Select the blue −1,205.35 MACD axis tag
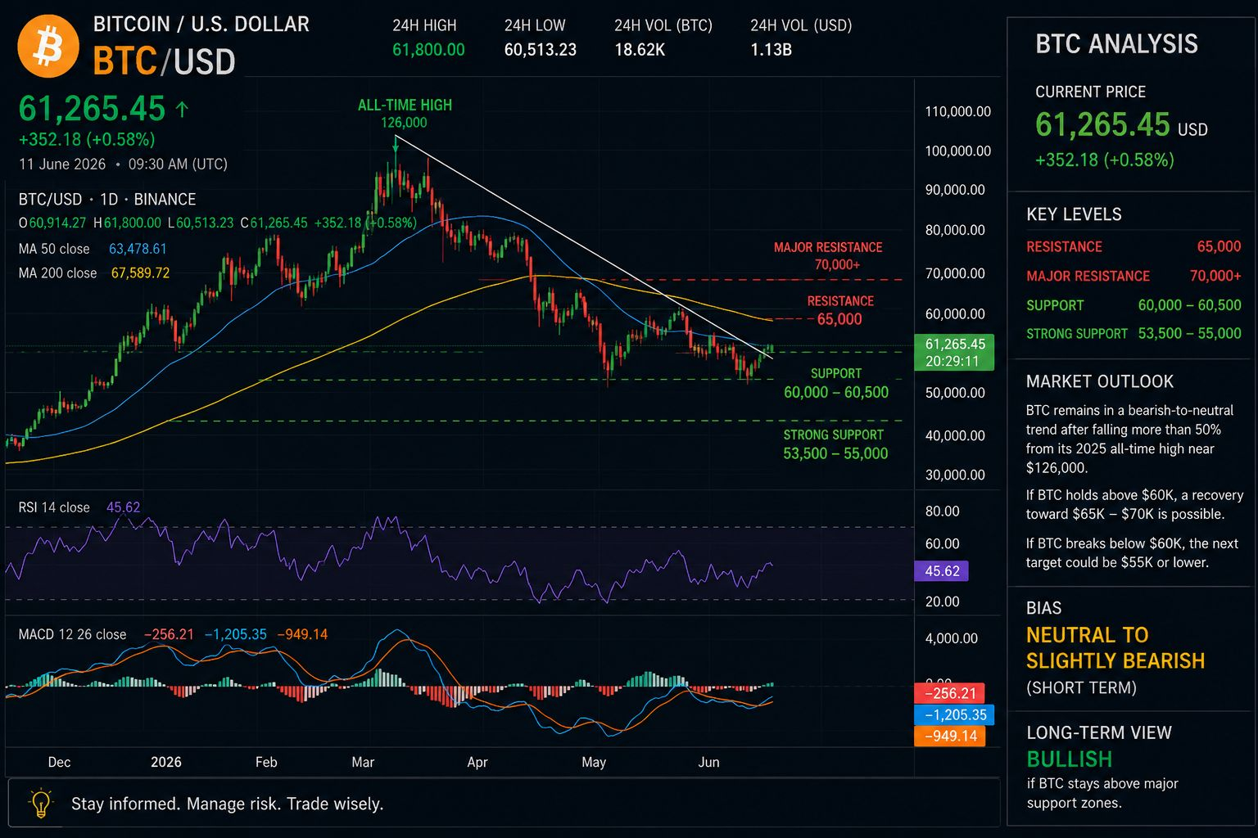The width and height of the screenshot is (1258, 838). tap(954, 714)
